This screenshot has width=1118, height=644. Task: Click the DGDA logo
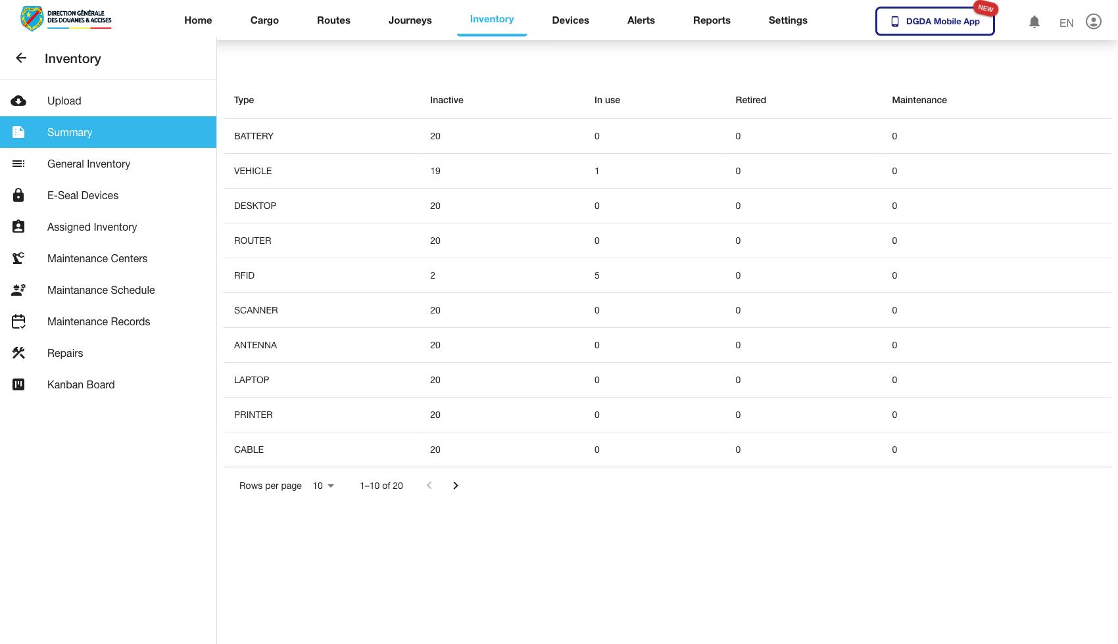pyautogui.click(x=66, y=18)
